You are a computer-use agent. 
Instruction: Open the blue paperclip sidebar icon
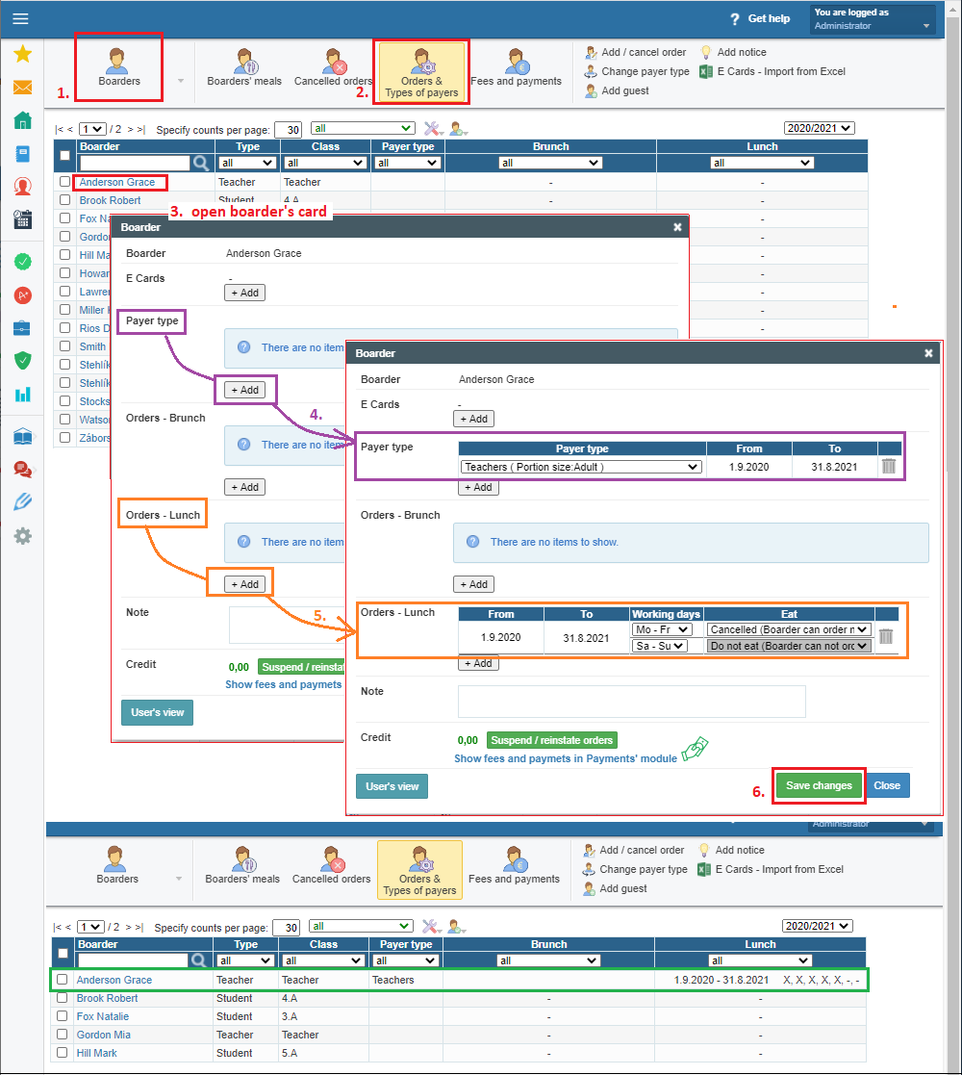click(x=23, y=501)
